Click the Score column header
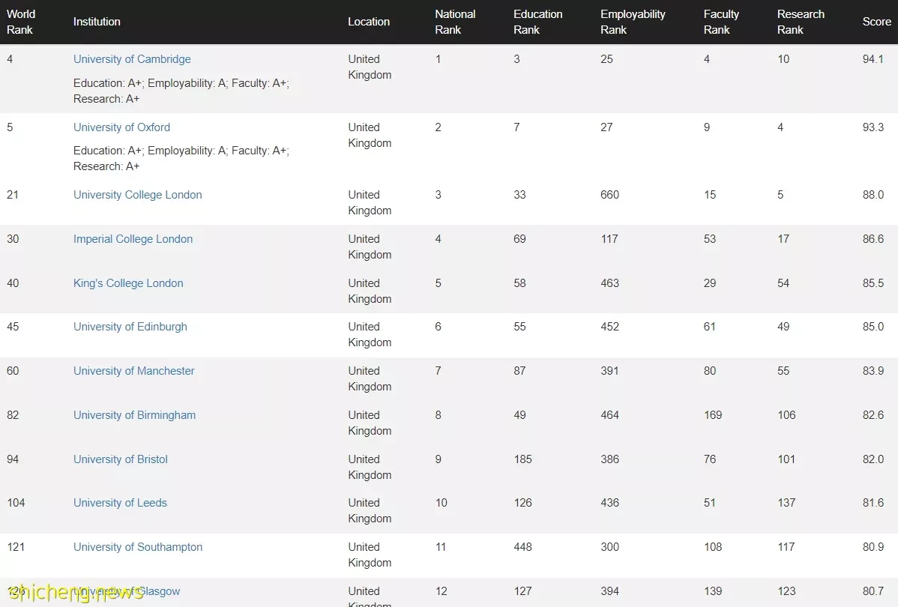 point(877,21)
